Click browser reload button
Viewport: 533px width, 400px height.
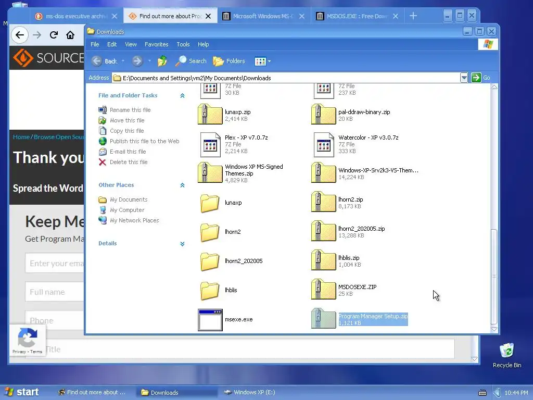[x=54, y=35]
